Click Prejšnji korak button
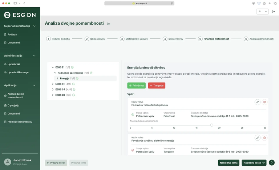279x170 pixels. pos(56,163)
